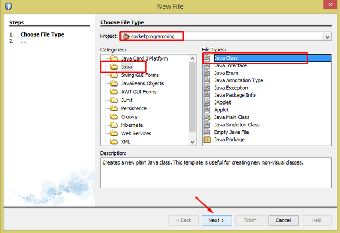Select the JavaBeans Objects category

click(142, 83)
